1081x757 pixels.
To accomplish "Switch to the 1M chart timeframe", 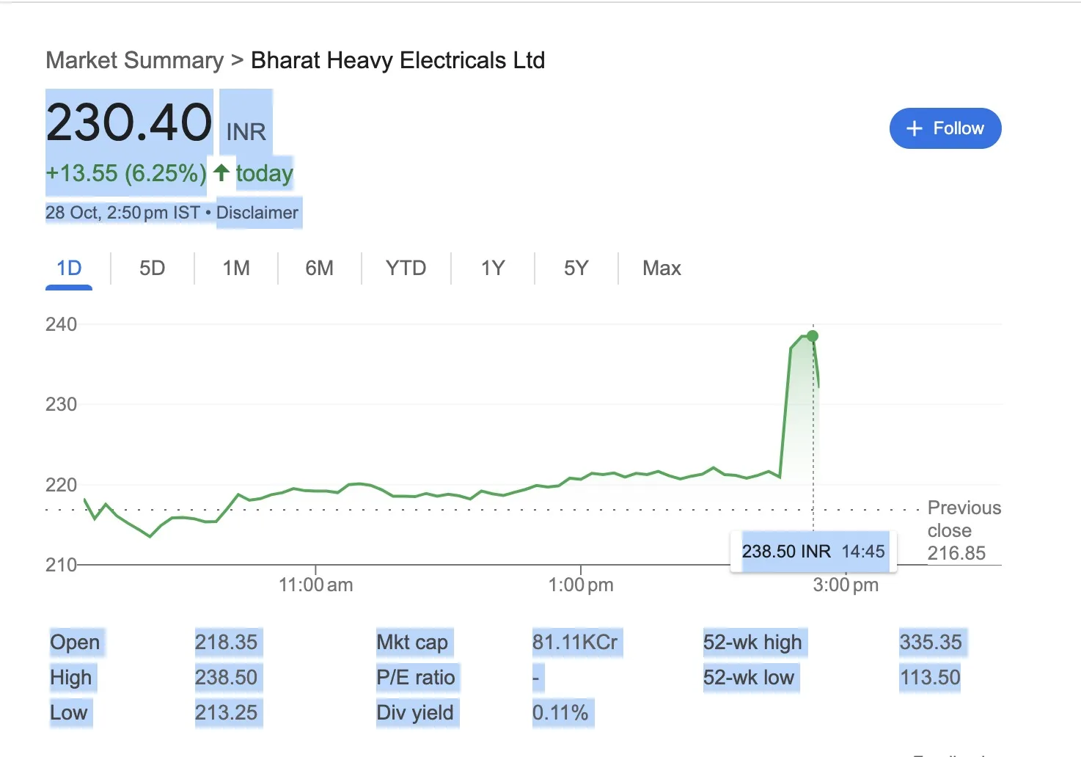I will point(235,268).
